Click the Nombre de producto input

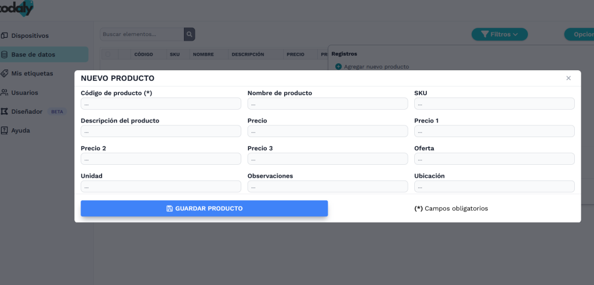[328, 104]
